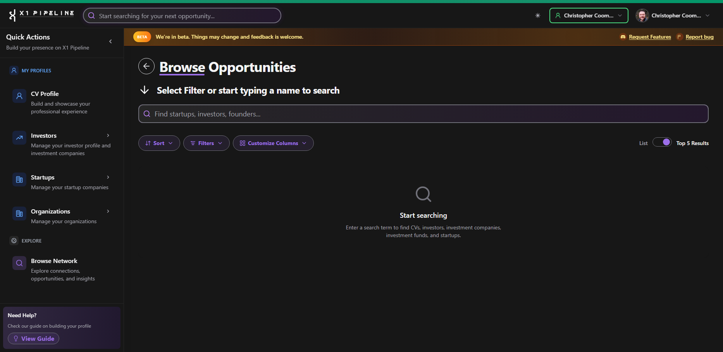Click the Request Features link
The height and width of the screenshot is (352, 723).
tap(650, 37)
